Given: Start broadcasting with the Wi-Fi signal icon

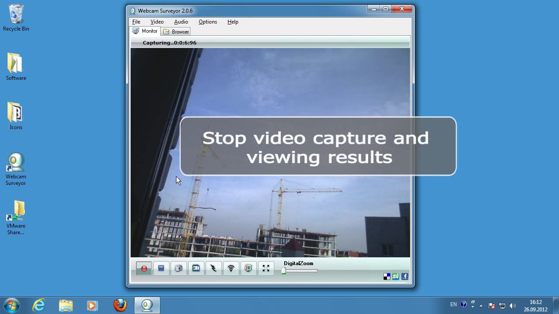Looking at the screenshot, I should coord(231,268).
